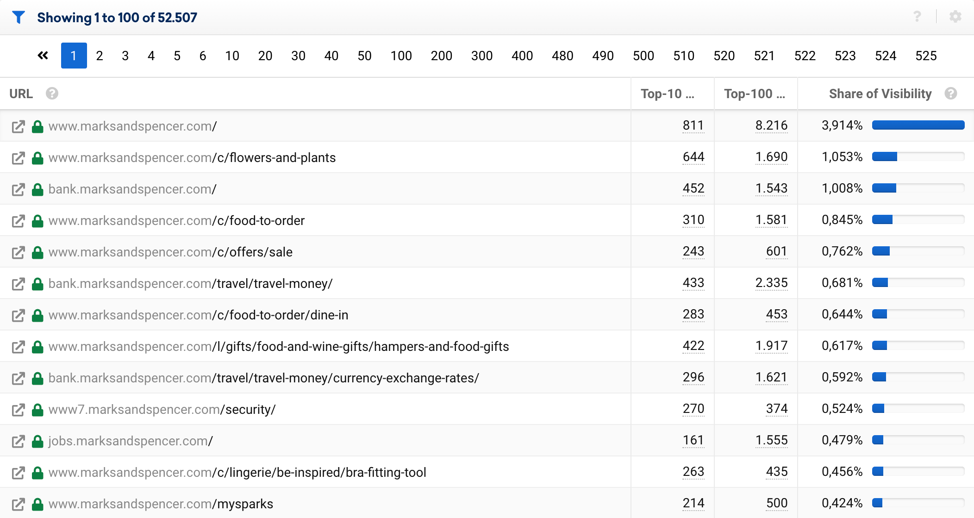Screen dimensions: 974x518
Task: Sort by Top-10 column header
Action: click(668, 94)
